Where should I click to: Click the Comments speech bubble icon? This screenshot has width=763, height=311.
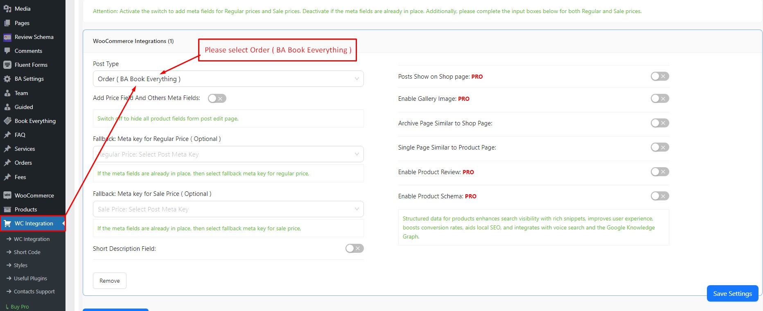[x=7, y=51]
